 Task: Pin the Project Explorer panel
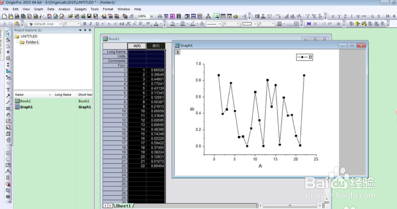pos(85,30)
